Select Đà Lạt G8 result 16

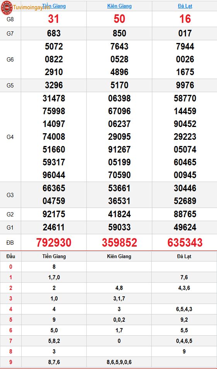pyautogui.click(x=185, y=19)
